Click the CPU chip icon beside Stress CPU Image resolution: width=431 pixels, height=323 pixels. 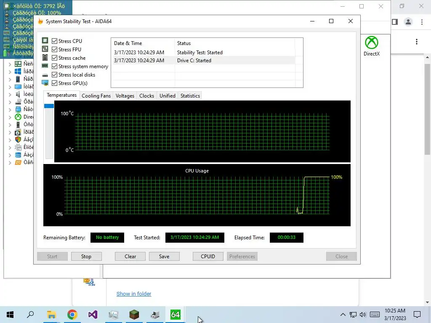click(45, 41)
